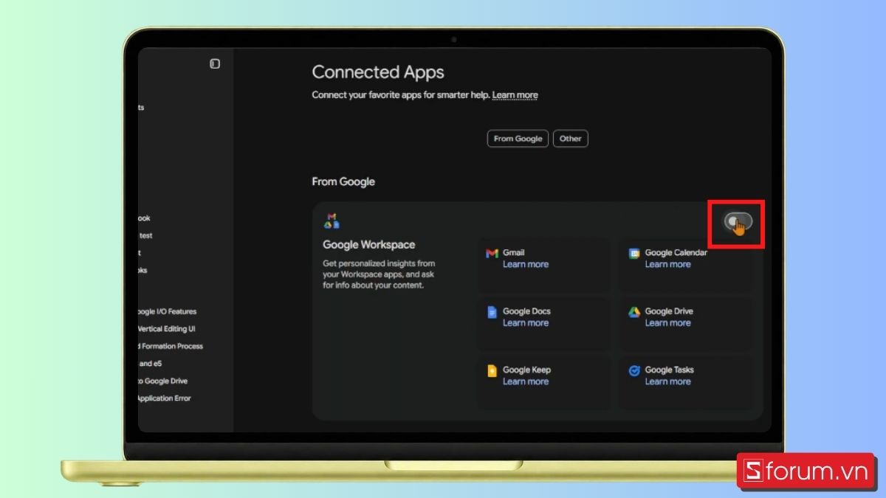Select the Other filter chip
Screen dimensions: 886x498
(x=570, y=139)
